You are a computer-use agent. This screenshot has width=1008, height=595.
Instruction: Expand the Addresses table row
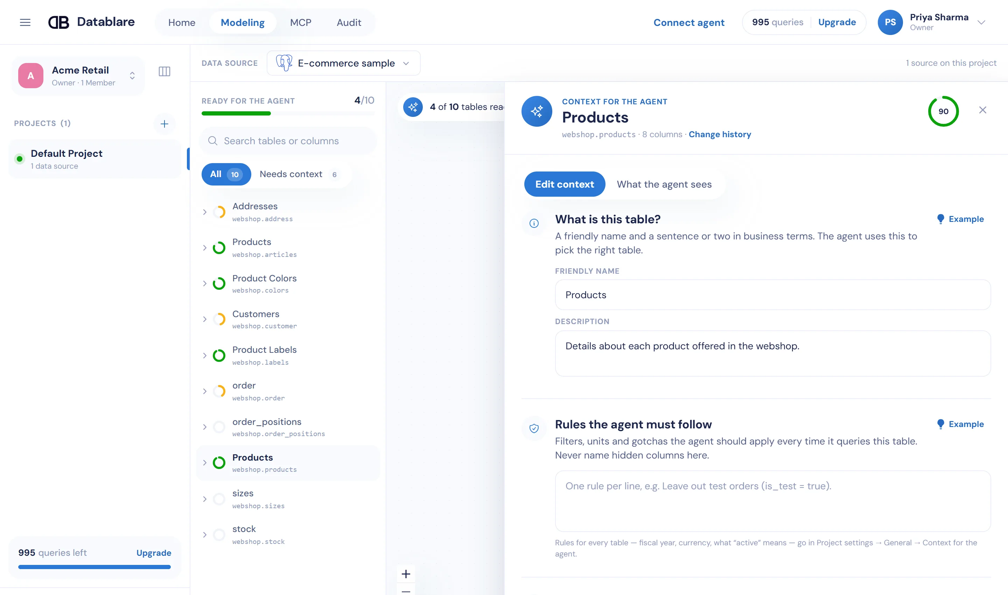pos(204,212)
